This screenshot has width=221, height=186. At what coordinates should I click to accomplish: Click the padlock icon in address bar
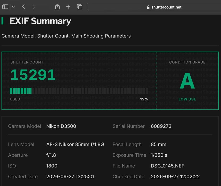[148, 7]
